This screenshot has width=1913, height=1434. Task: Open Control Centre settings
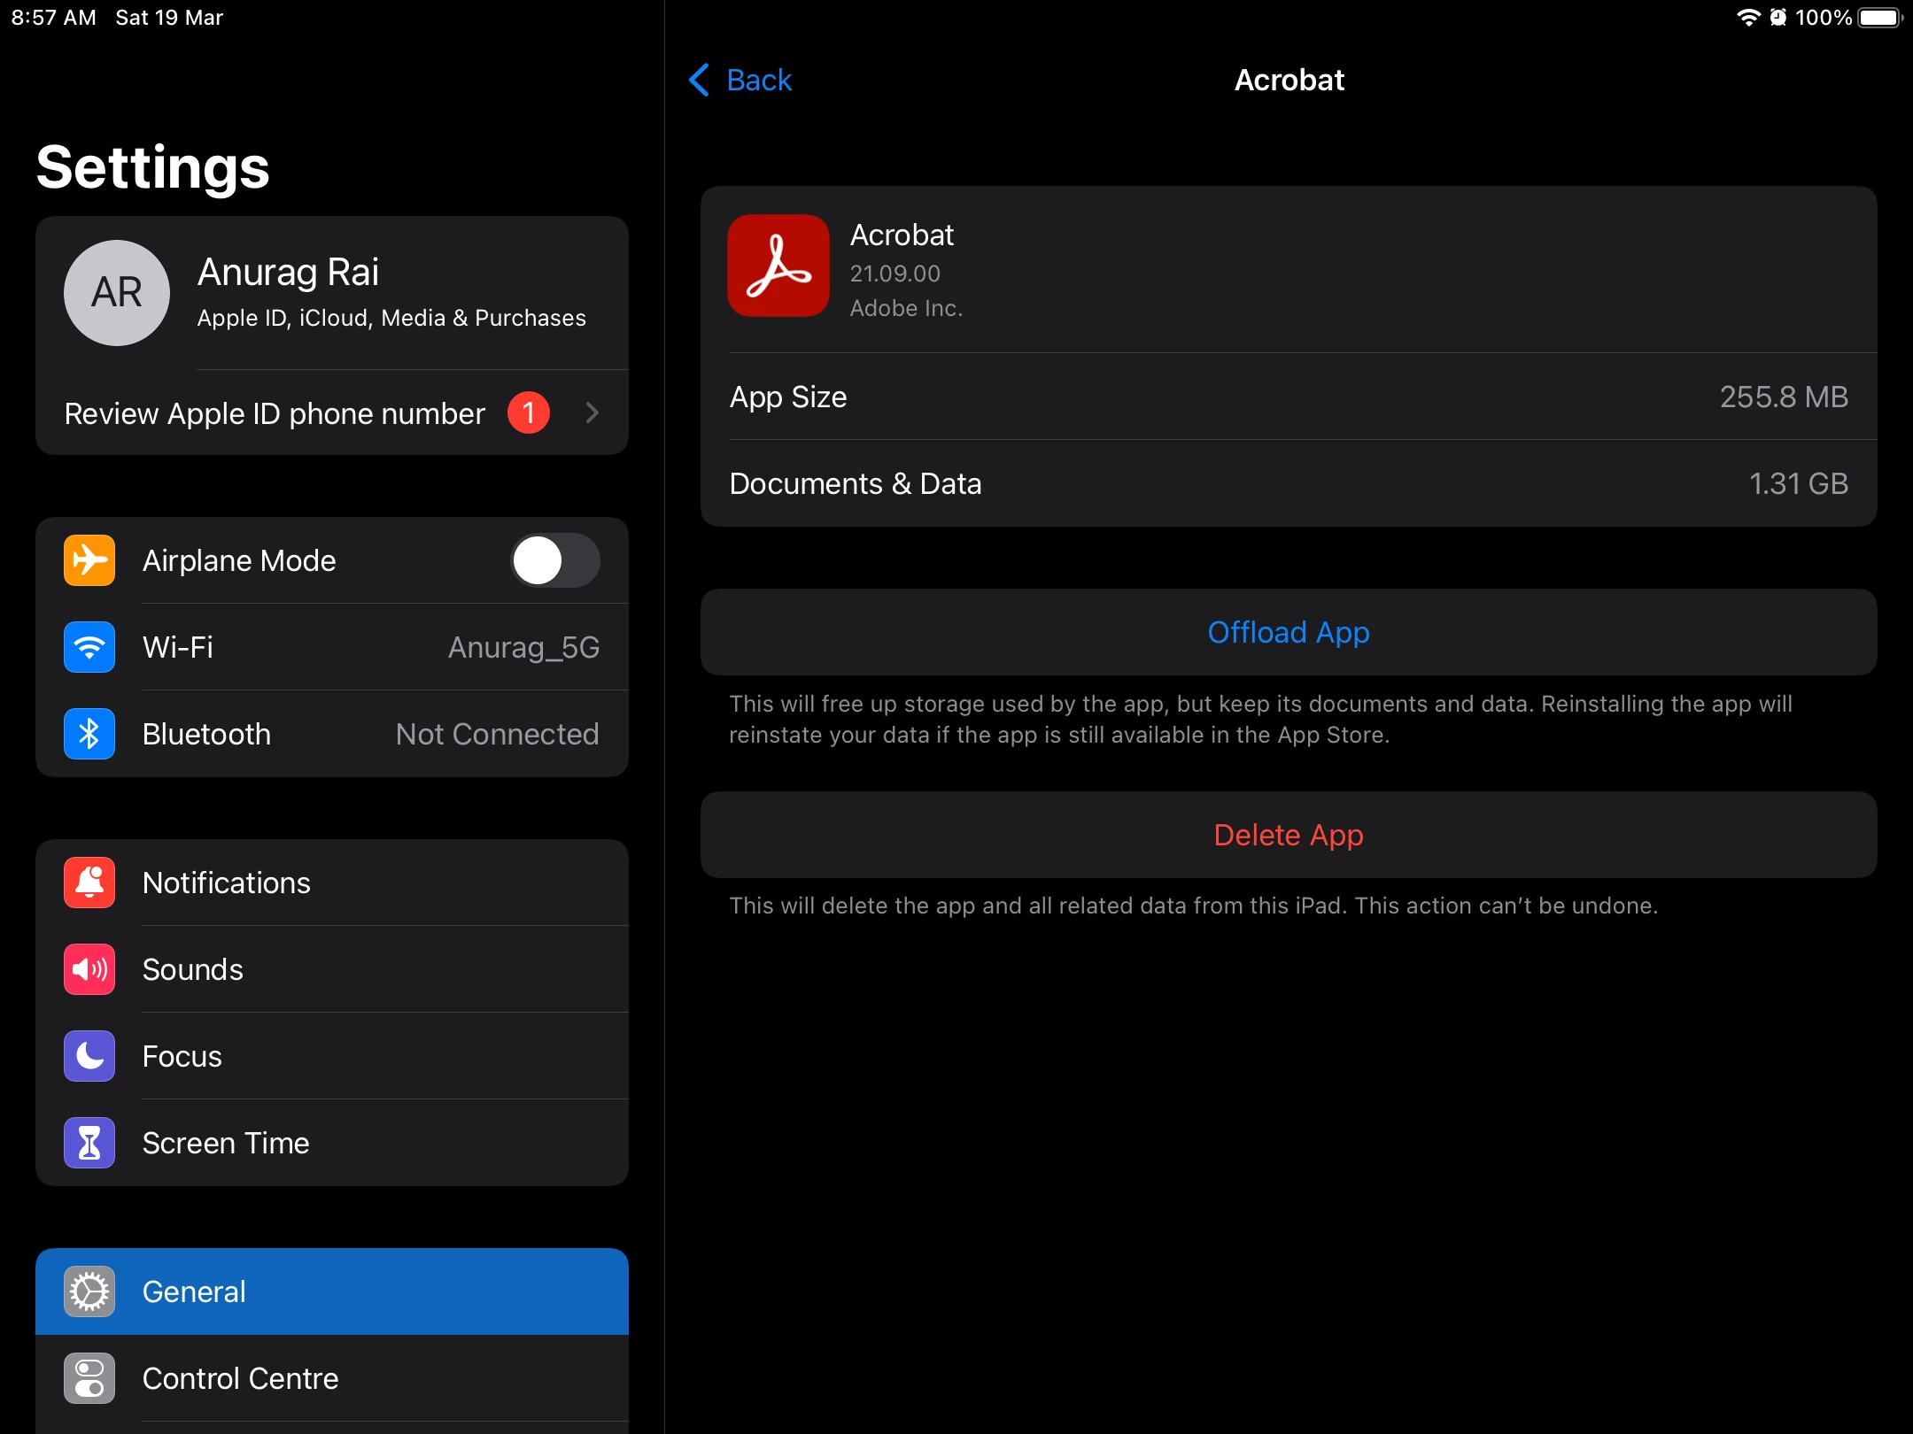pyautogui.click(x=332, y=1378)
